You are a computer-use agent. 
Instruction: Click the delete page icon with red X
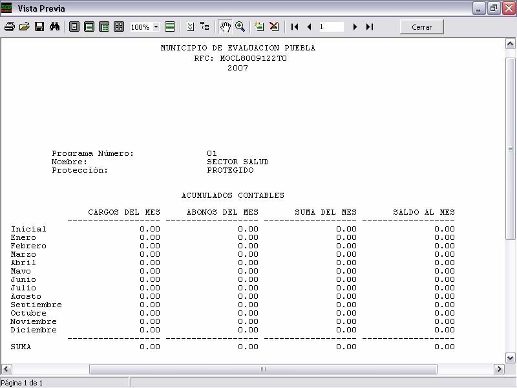click(x=274, y=27)
